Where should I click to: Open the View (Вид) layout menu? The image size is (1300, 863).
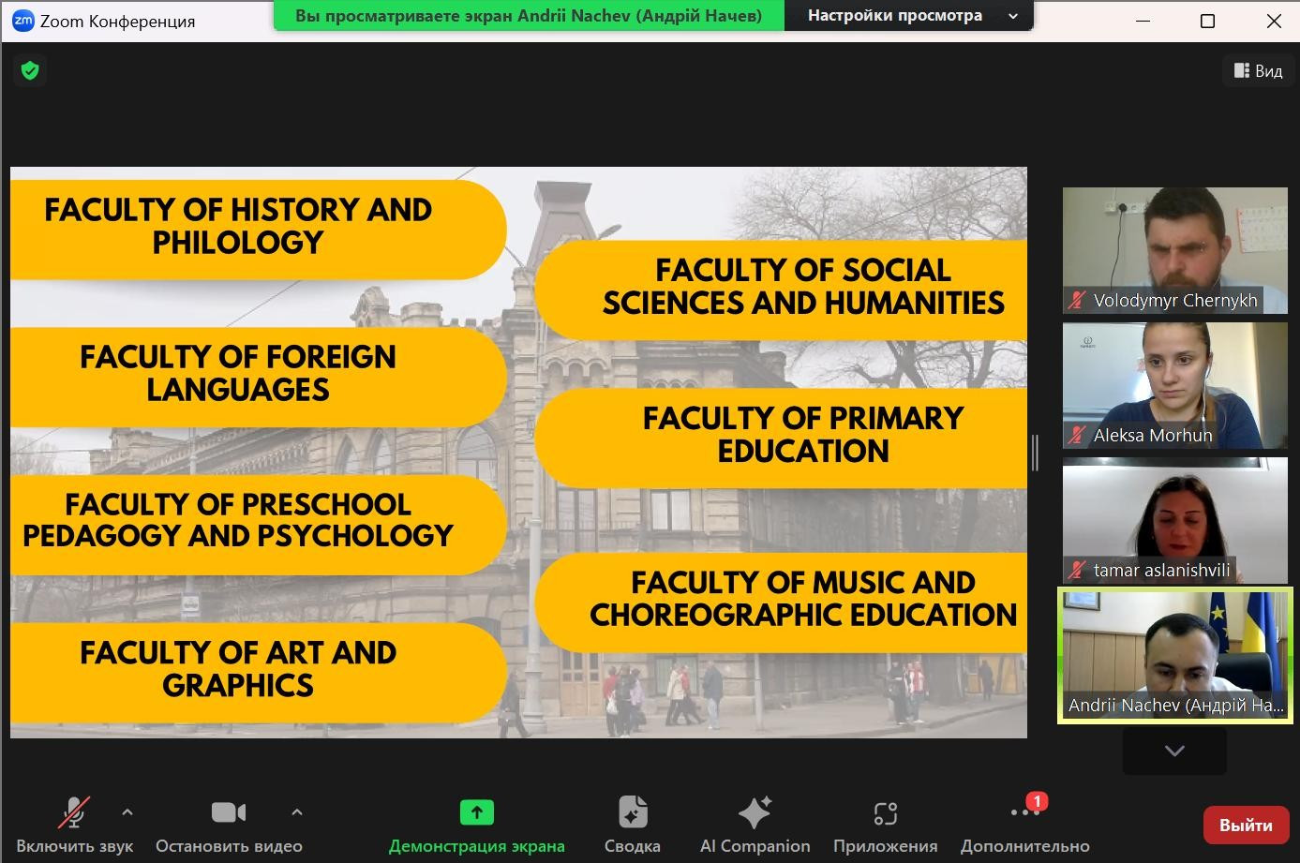tap(1258, 71)
